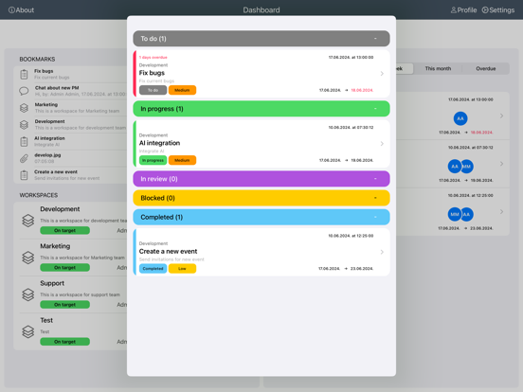Screen dimensions: 523x392
Task: Click the Medium priority tag on AI integration
Action: coord(182,160)
